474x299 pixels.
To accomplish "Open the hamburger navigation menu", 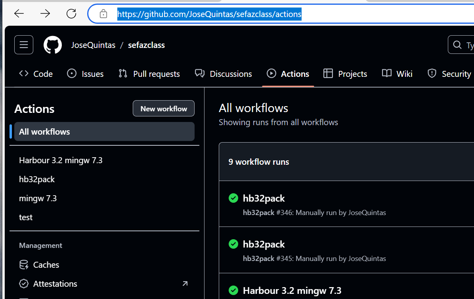I will pyautogui.click(x=24, y=45).
